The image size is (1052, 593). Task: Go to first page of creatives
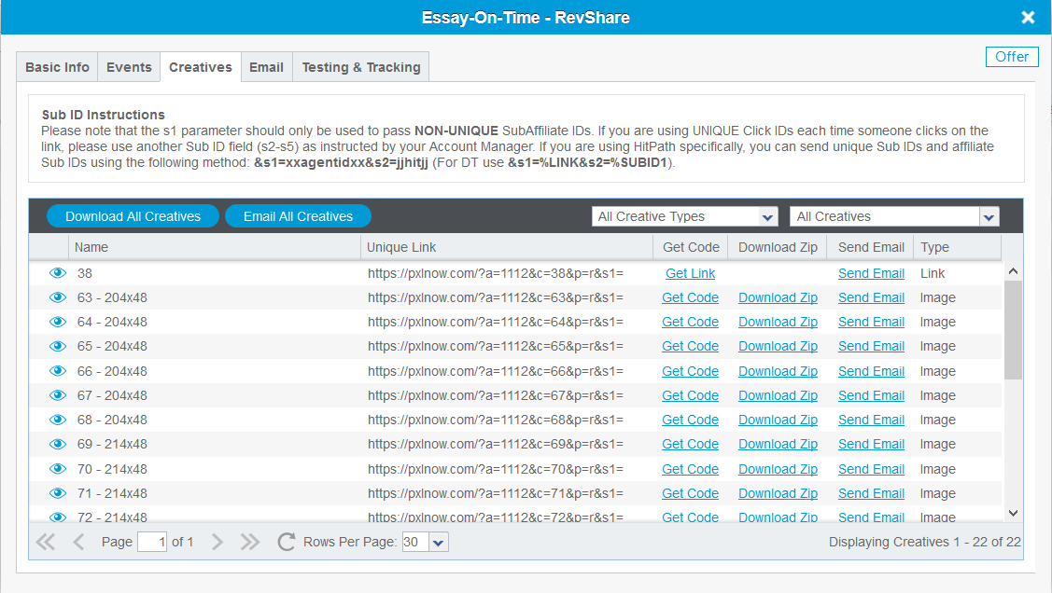pyautogui.click(x=46, y=542)
